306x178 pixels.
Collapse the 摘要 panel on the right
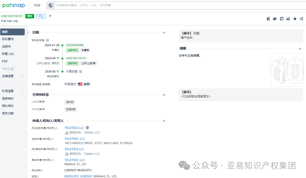click(300, 48)
